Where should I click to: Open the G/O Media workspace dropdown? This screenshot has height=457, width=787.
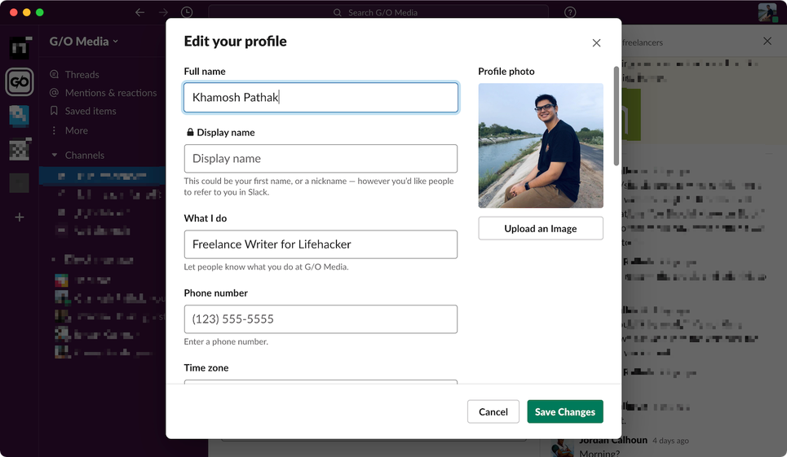point(84,42)
